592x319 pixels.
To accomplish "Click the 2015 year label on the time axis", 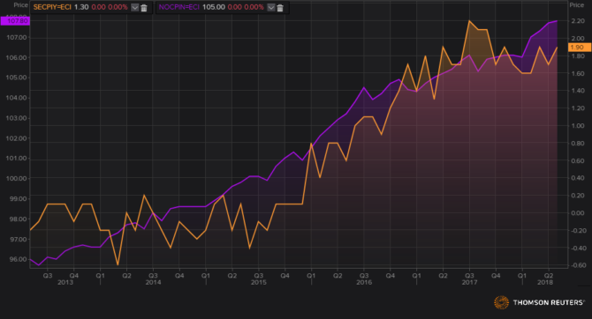I will click(x=259, y=283).
